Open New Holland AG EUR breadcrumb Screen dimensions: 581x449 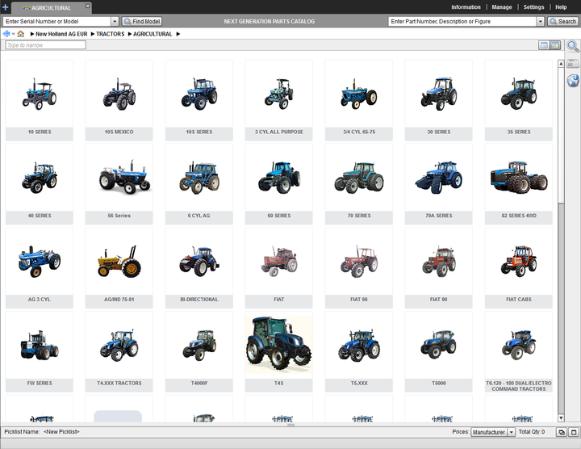tap(61, 34)
